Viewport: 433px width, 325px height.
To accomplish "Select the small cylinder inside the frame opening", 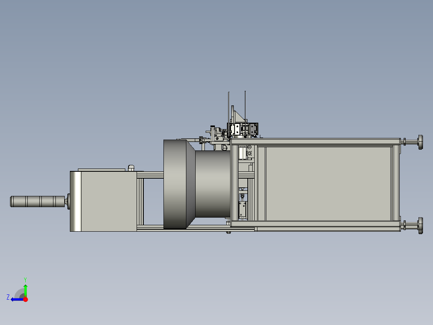I will click(243, 153).
